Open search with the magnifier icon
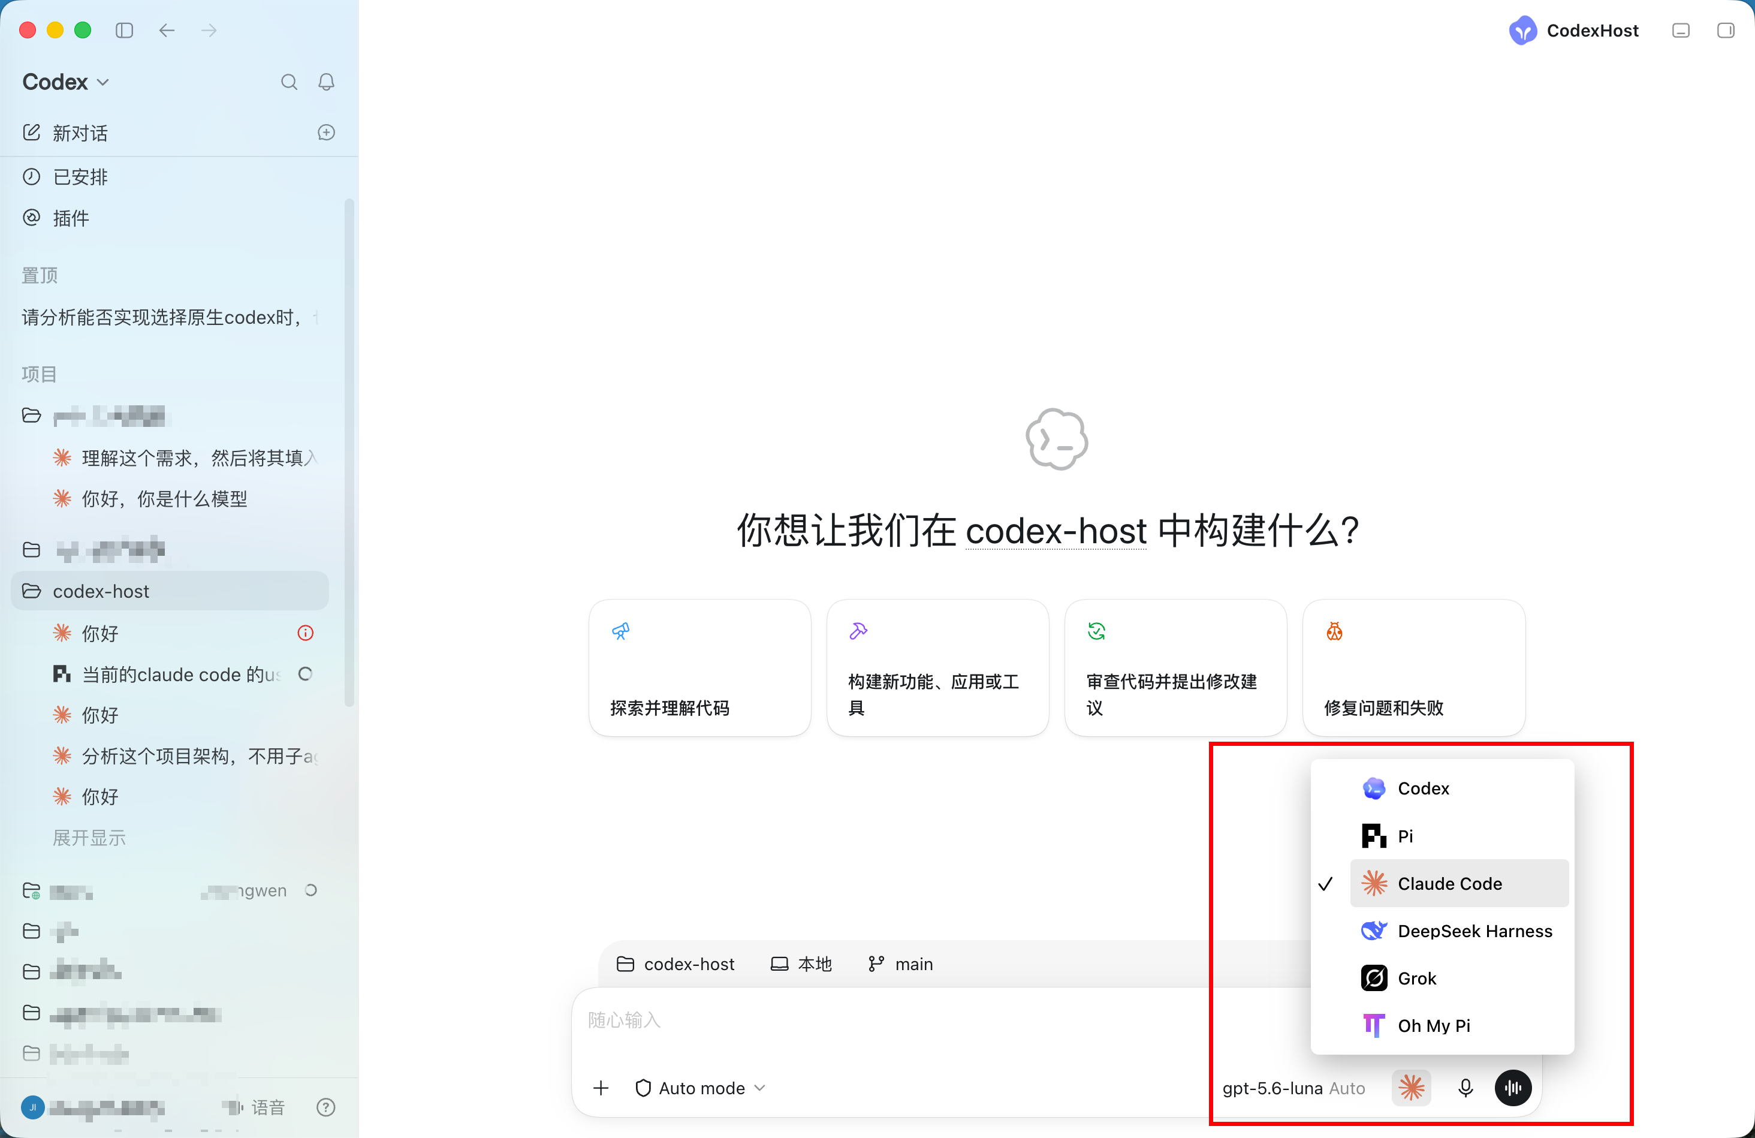 pyautogui.click(x=289, y=82)
